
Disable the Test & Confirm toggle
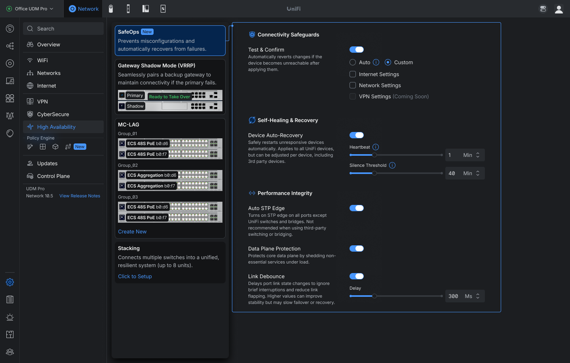[357, 50]
